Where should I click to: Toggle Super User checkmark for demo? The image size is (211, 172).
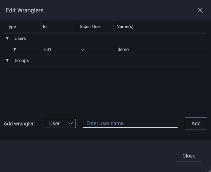tap(83, 50)
